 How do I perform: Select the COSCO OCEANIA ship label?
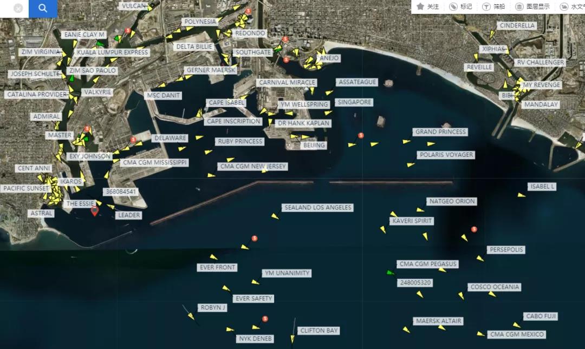tap(495, 287)
